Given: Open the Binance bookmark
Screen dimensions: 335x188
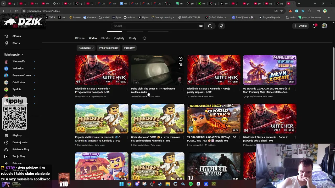Looking at the screenshot, I should pos(75,17).
